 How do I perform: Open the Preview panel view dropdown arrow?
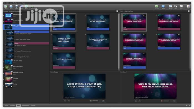[x=119, y=11]
